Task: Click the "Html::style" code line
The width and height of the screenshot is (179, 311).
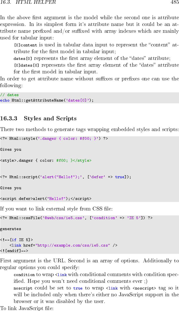Action: tap(54, 139)
